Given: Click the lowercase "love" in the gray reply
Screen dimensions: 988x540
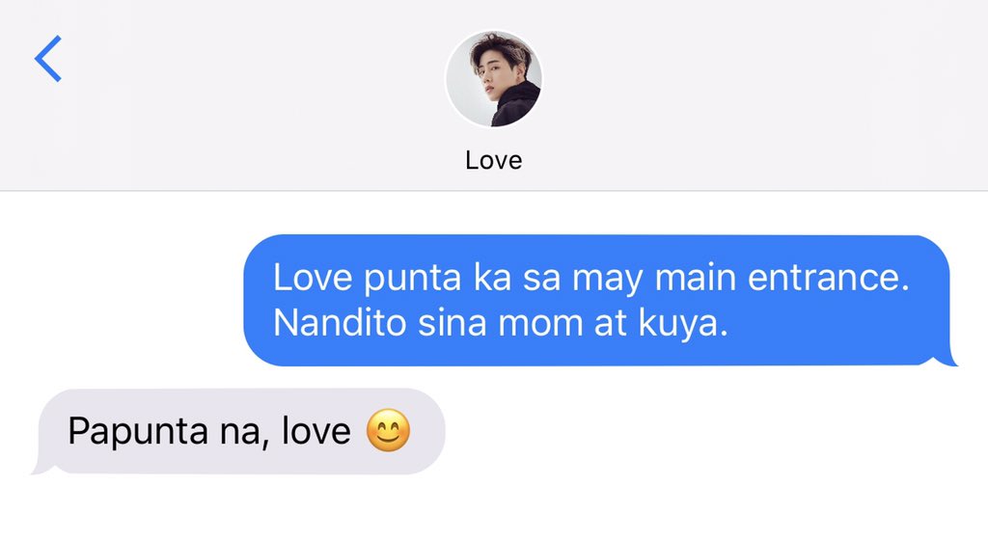Looking at the screenshot, I should pyautogui.click(x=316, y=431).
